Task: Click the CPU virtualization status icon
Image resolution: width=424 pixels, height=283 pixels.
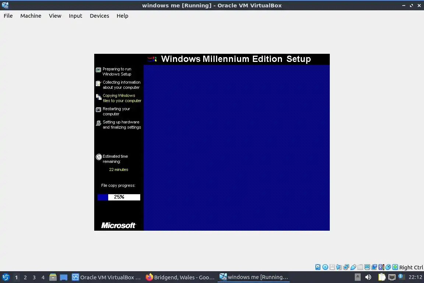Action: point(381,267)
